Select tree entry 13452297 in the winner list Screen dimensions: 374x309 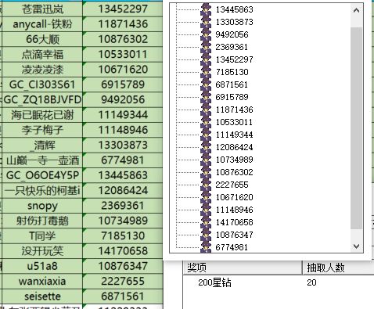tap(234, 59)
